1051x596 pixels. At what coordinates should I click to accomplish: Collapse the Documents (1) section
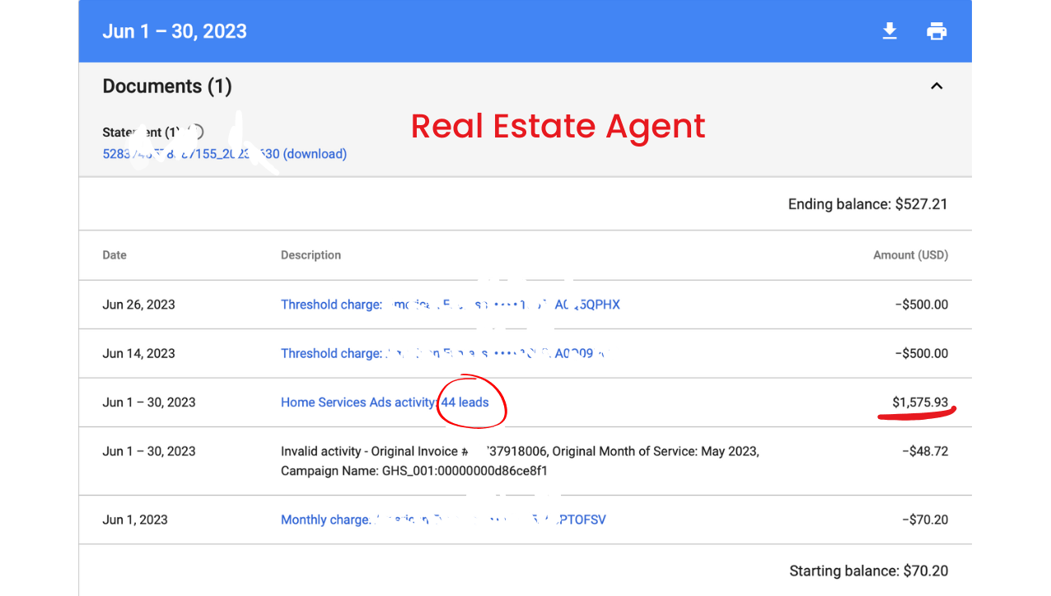tap(937, 86)
